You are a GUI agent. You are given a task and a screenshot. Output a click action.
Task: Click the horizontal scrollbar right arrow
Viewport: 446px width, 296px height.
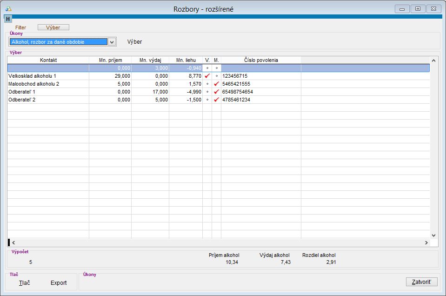426,242
